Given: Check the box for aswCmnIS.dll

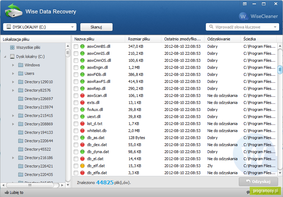Looking at the screenshot, I should pyautogui.click(x=76, y=53).
